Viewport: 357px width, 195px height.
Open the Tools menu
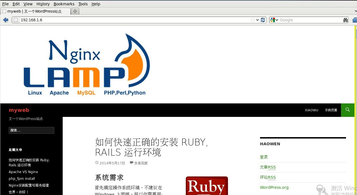(x=83, y=4)
